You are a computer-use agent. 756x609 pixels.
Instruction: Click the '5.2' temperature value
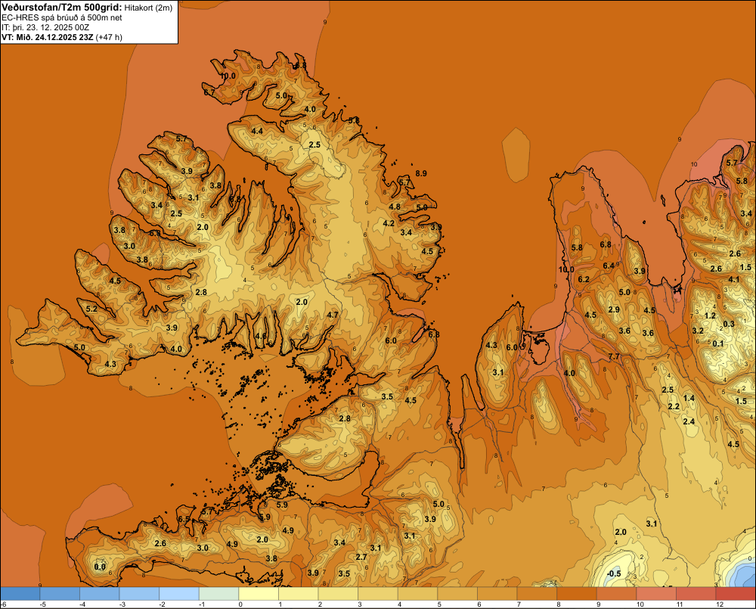pos(91,309)
